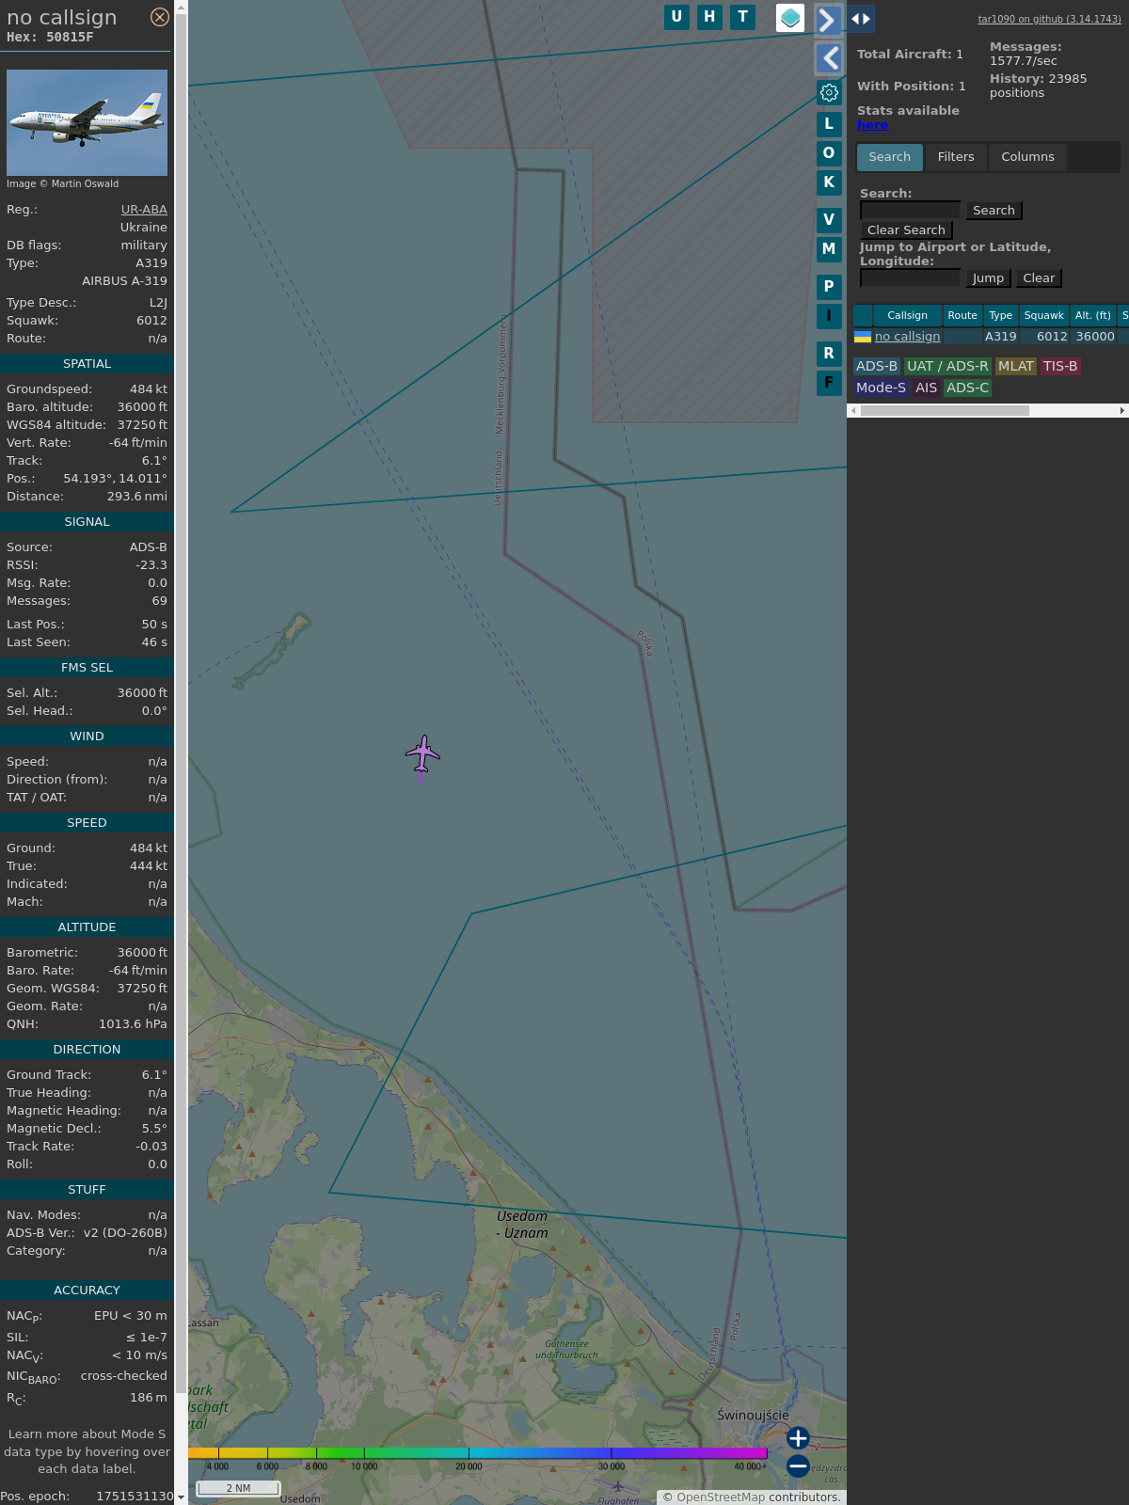Switch to the Columns tab

click(1027, 157)
